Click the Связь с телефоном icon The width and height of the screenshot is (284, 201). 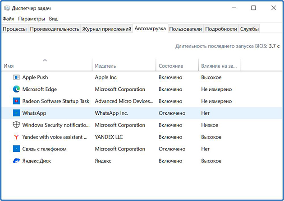pos(17,149)
